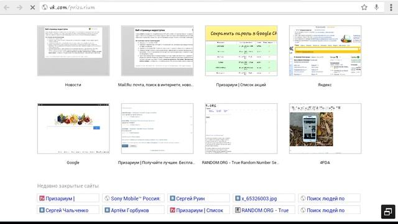The height and width of the screenshot is (224, 398).
Task: Click the Яндекс caption text
Action: click(x=325, y=85)
